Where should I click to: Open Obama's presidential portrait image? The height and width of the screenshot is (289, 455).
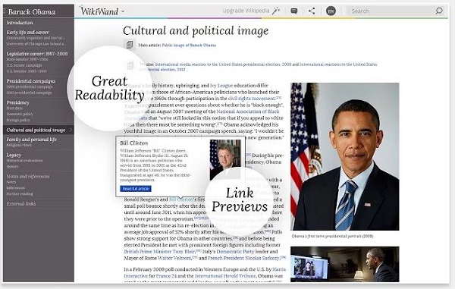point(345,156)
